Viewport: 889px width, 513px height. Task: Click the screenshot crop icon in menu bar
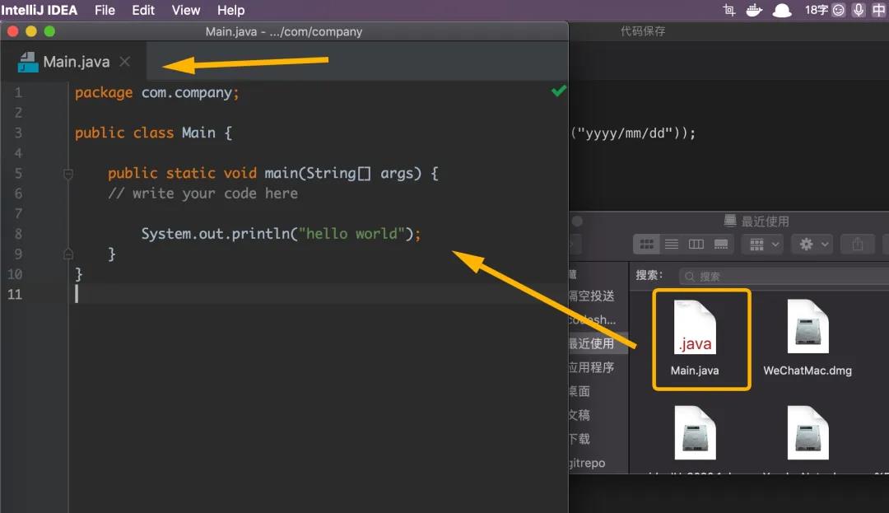click(x=729, y=10)
